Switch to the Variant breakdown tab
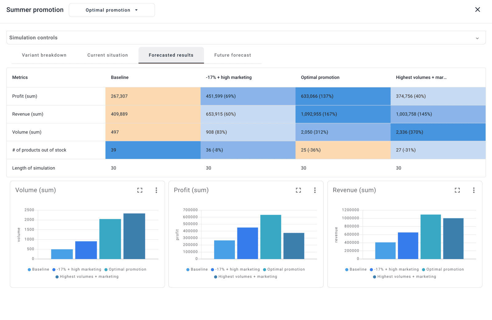492x320 pixels. (x=44, y=55)
